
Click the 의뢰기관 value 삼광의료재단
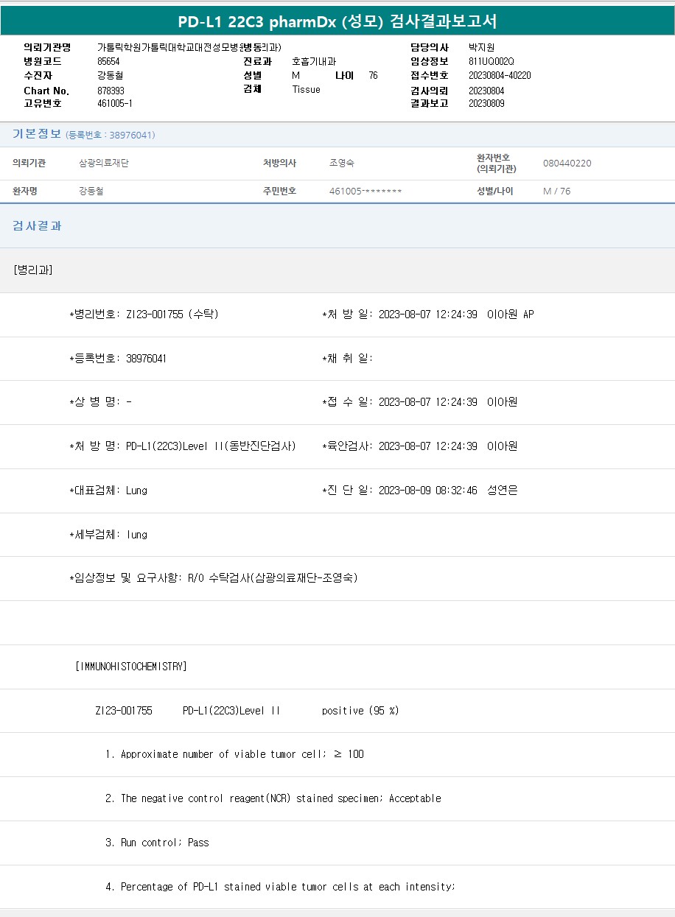104,163
